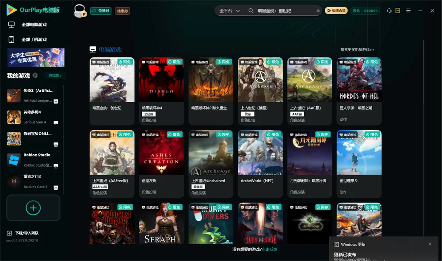Image resolution: width=442 pixels, height=261 pixels.
Task: Open the 创世理想乡 game card
Action: click(359, 164)
